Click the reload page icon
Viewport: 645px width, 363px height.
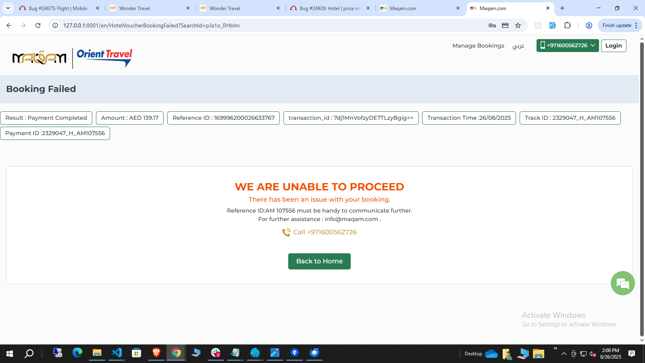38,25
